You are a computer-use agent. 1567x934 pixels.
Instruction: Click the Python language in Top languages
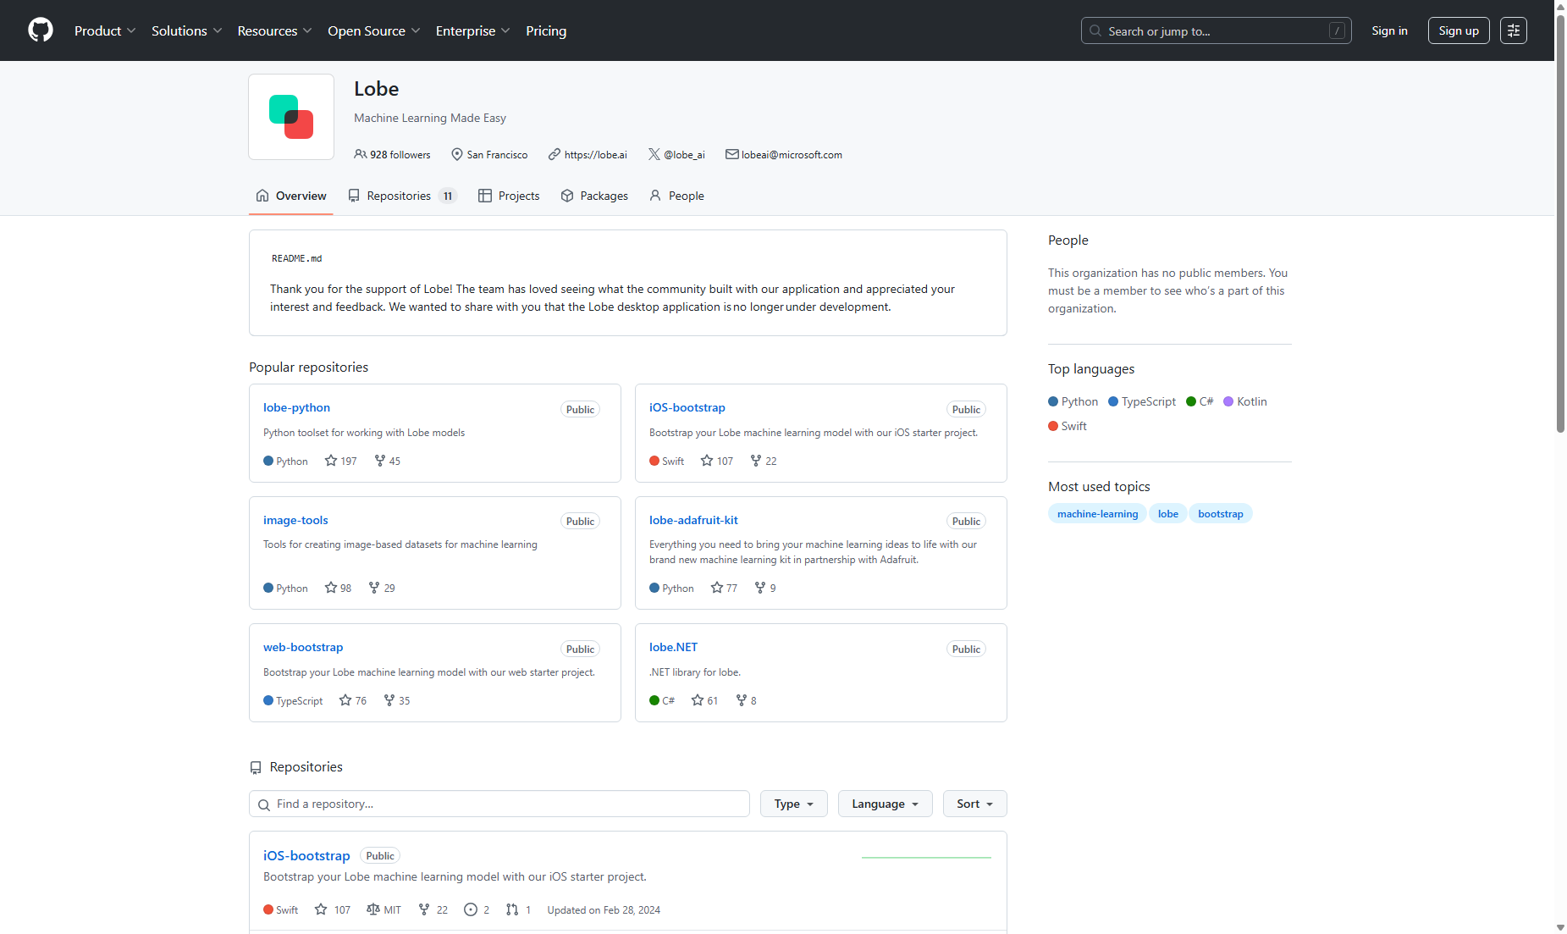click(1073, 401)
